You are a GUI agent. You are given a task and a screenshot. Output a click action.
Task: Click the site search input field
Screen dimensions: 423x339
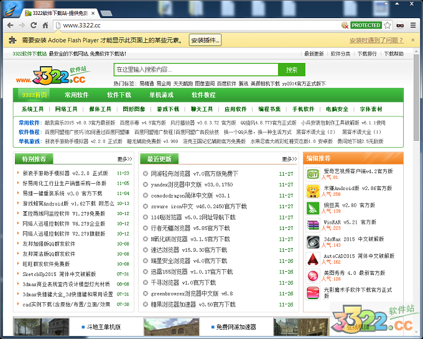(196, 70)
